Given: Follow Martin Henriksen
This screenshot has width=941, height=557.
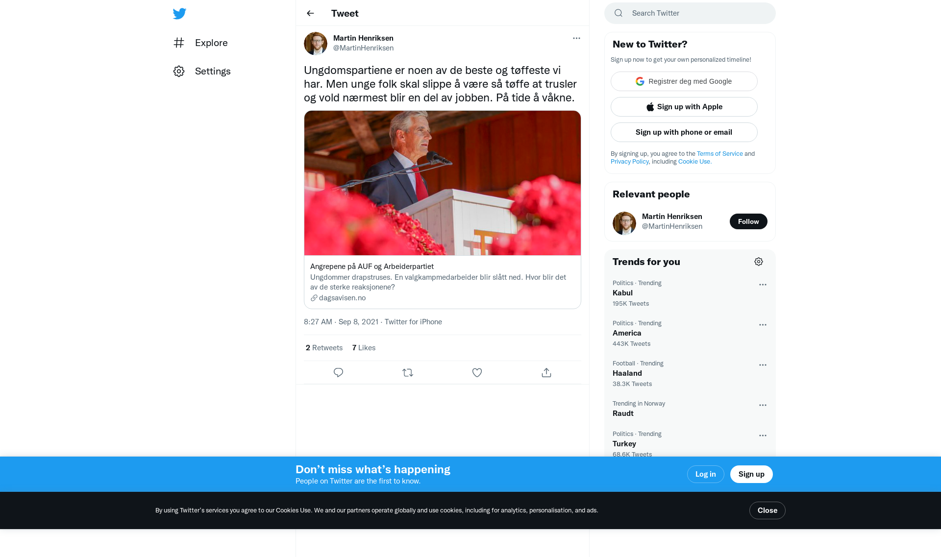Looking at the screenshot, I should (748, 221).
